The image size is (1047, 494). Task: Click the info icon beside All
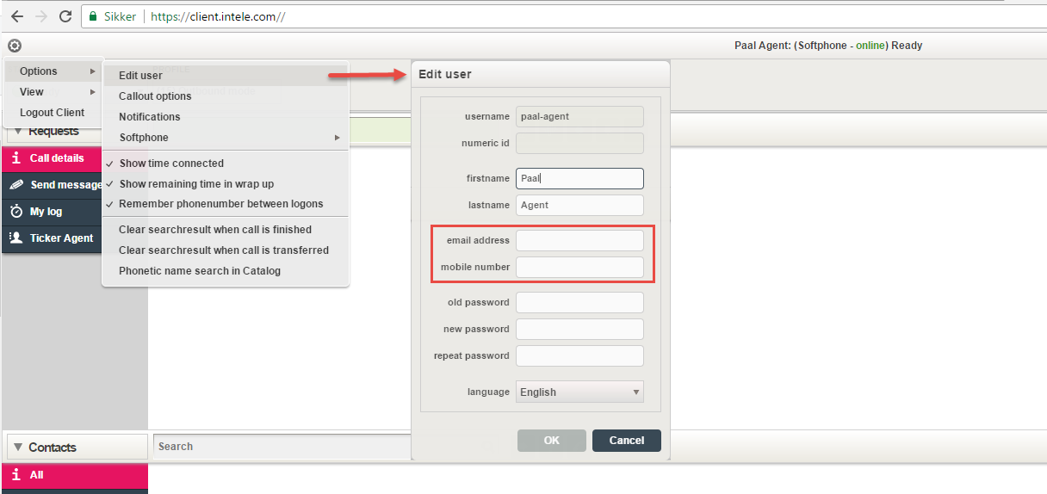pyautogui.click(x=15, y=475)
